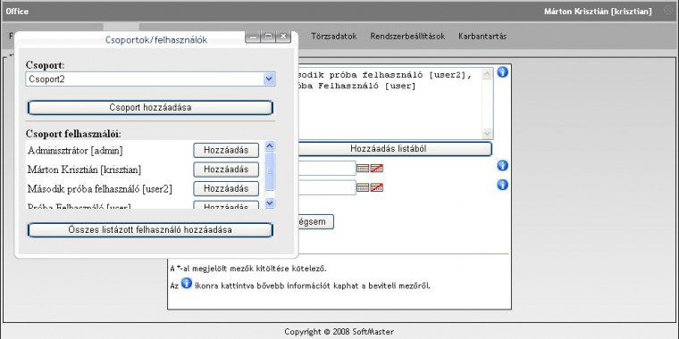The height and width of the screenshot is (339, 679).
Task: Click Összes listázott felhasználó hozzáadása button
Action: [x=150, y=230]
